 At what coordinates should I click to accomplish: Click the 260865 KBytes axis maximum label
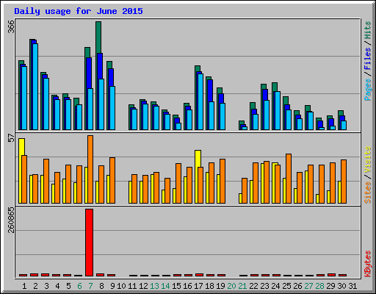[11, 220]
